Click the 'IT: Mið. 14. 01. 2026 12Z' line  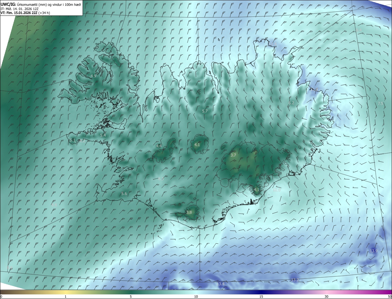tap(19, 9)
